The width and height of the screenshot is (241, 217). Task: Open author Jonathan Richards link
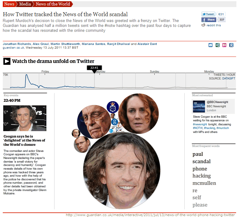[x=17, y=44]
